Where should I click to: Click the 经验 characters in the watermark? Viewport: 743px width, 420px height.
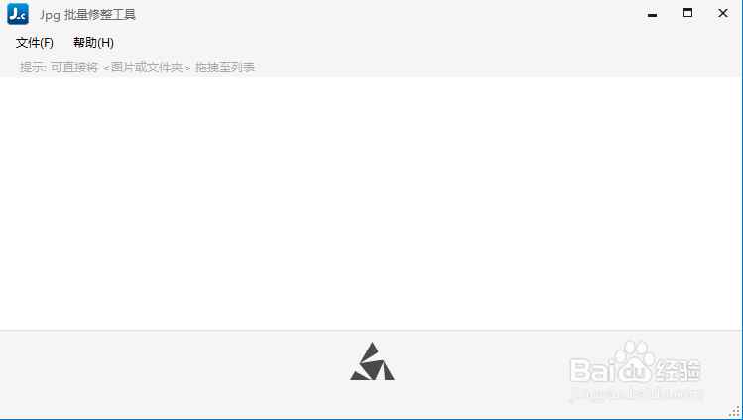(680, 370)
